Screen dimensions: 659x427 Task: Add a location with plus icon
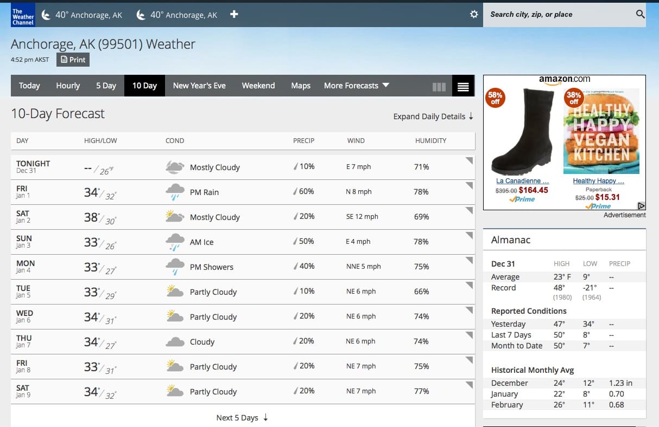pos(234,15)
